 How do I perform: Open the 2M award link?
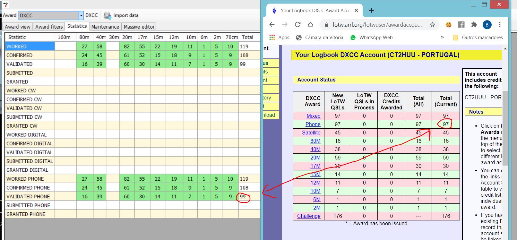click(317, 208)
